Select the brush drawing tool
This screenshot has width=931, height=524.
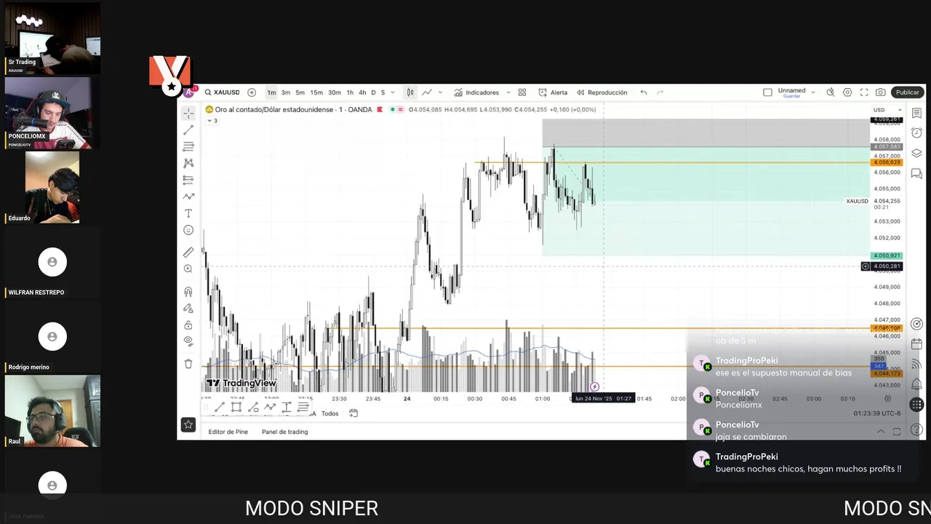click(x=188, y=196)
